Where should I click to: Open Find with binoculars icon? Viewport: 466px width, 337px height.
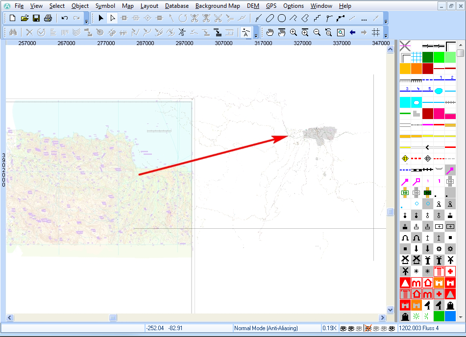(x=13, y=32)
